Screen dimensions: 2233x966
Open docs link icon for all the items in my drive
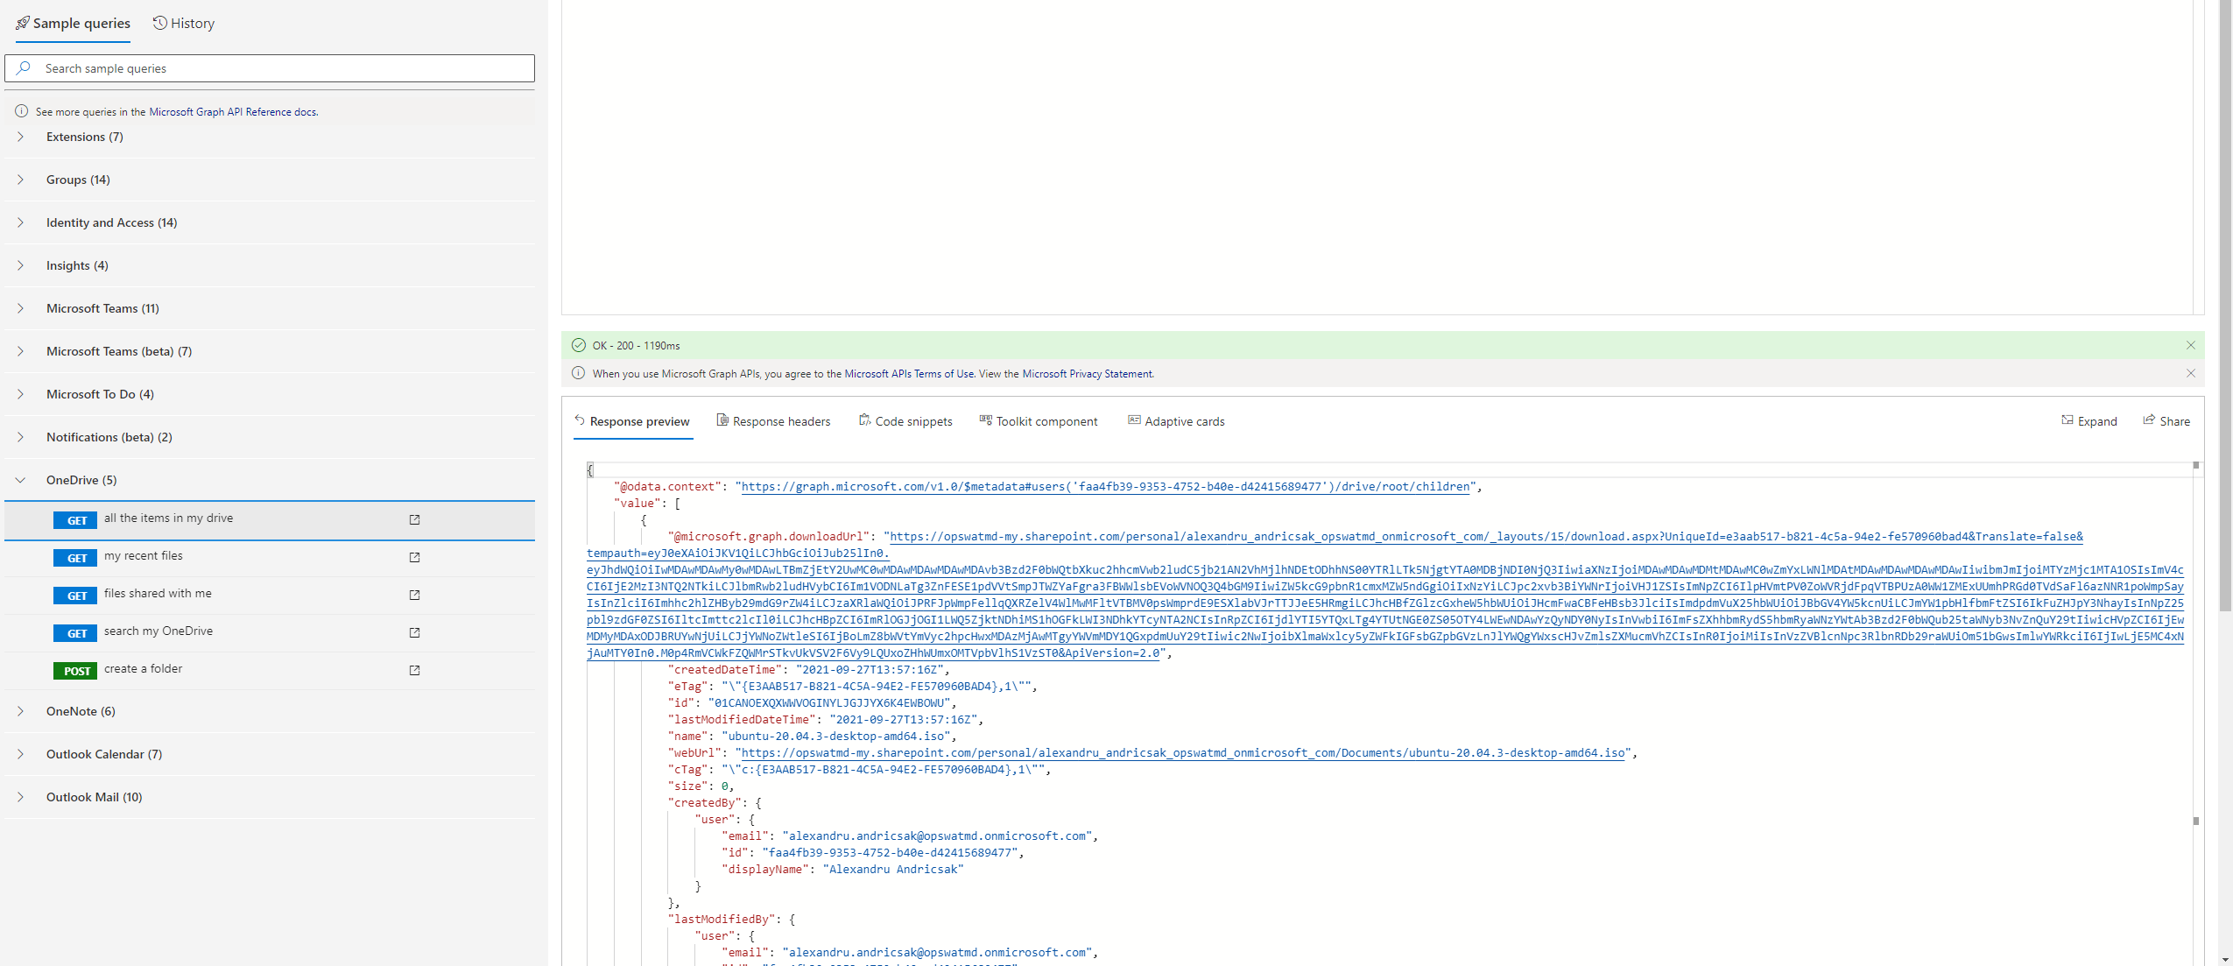click(415, 519)
